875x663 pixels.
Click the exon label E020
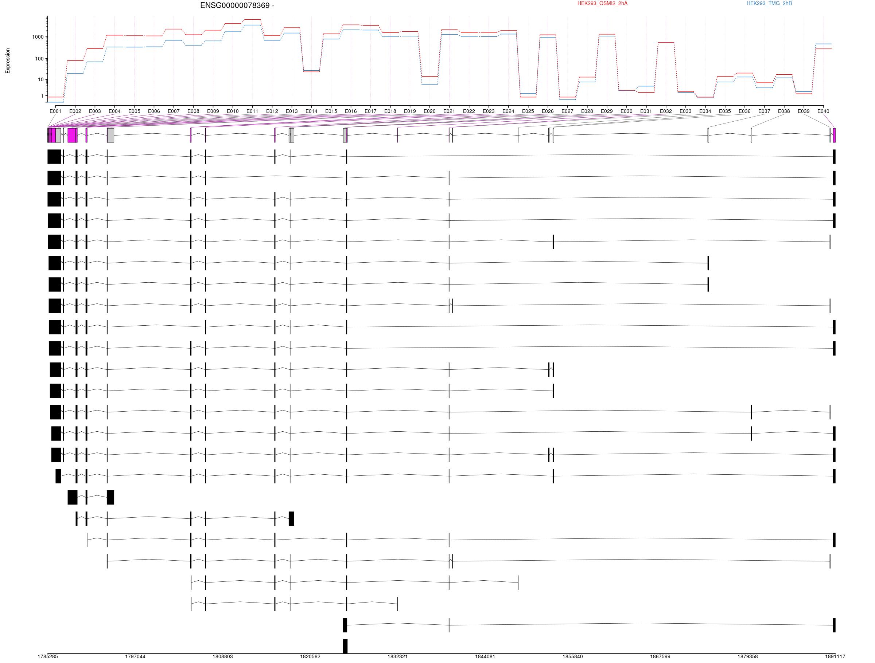click(429, 111)
